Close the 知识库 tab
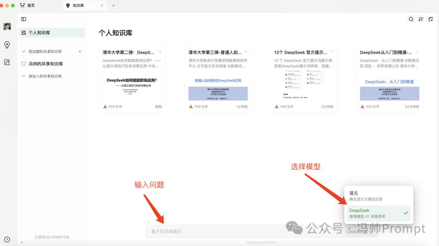Image resolution: width=439 pixels, height=246 pixels. 102,6
